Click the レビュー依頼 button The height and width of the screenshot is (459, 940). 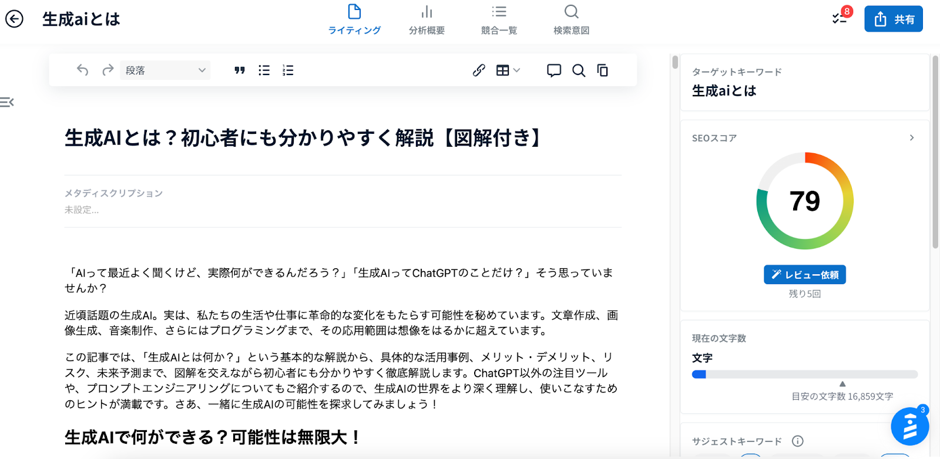805,275
